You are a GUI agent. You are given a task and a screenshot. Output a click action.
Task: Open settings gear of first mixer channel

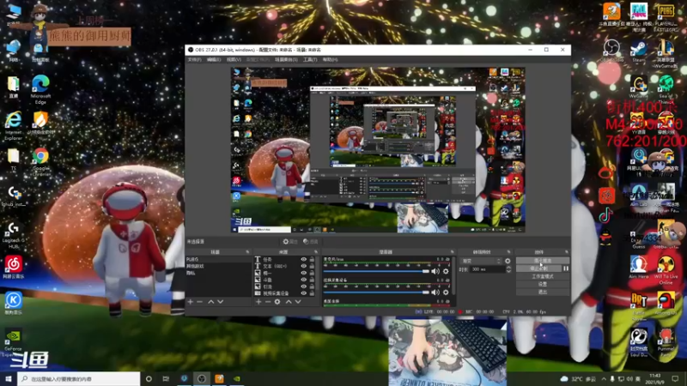(446, 271)
